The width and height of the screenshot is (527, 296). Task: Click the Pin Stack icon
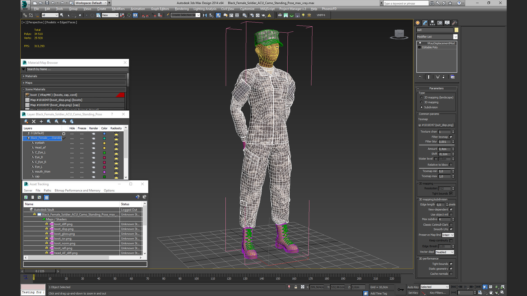coord(419,77)
